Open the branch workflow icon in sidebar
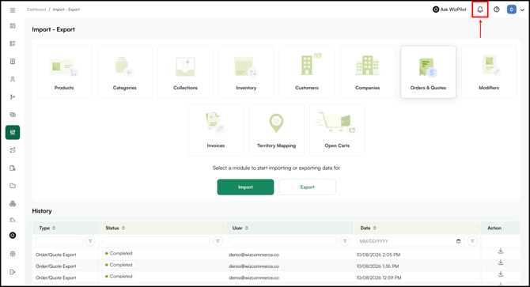 [13, 97]
